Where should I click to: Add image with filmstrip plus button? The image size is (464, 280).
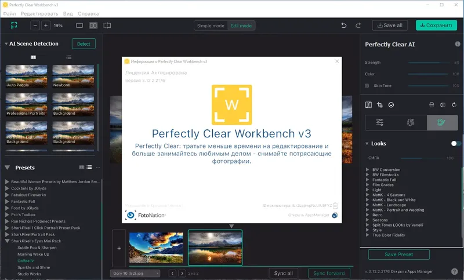pos(119,248)
